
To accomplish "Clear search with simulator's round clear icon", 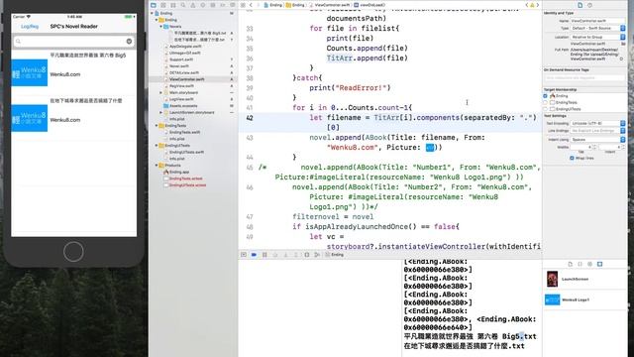I will [x=129, y=42].
